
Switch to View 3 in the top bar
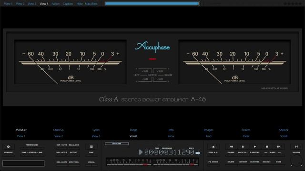32,4
